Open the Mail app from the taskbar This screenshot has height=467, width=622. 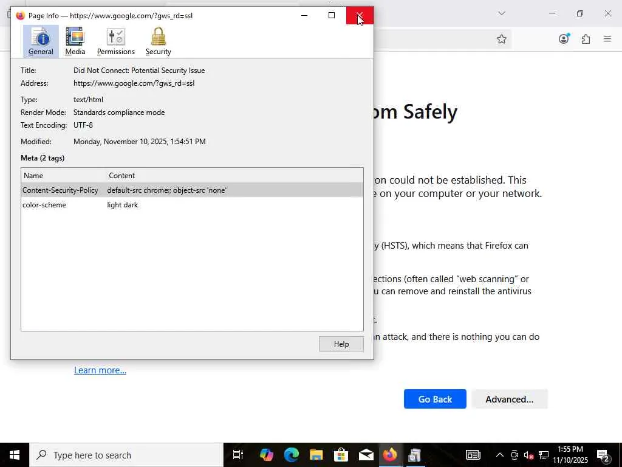coord(366,455)
